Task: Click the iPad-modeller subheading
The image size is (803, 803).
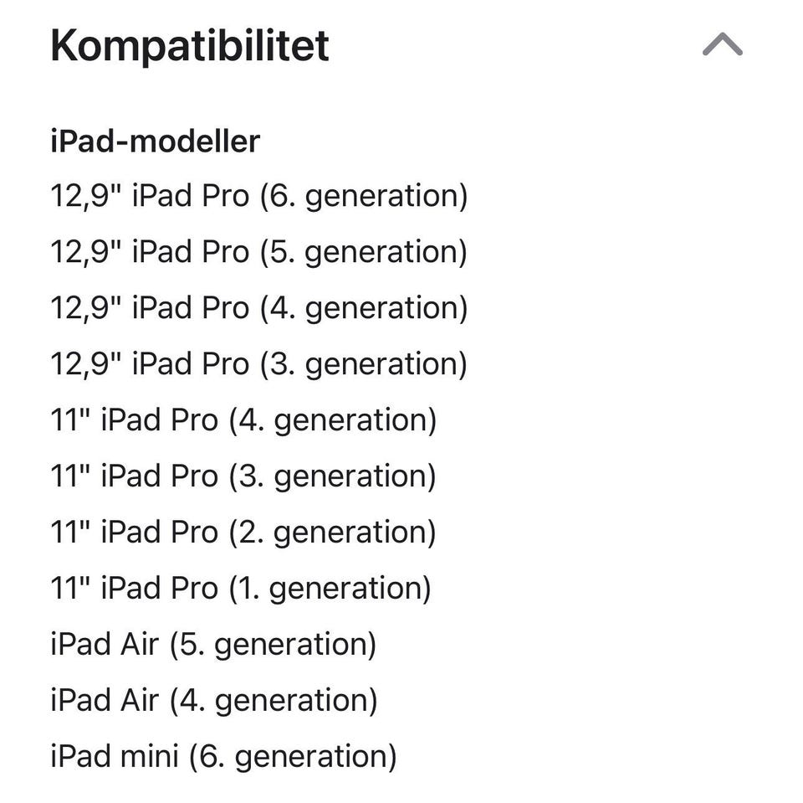Action: 155,141
